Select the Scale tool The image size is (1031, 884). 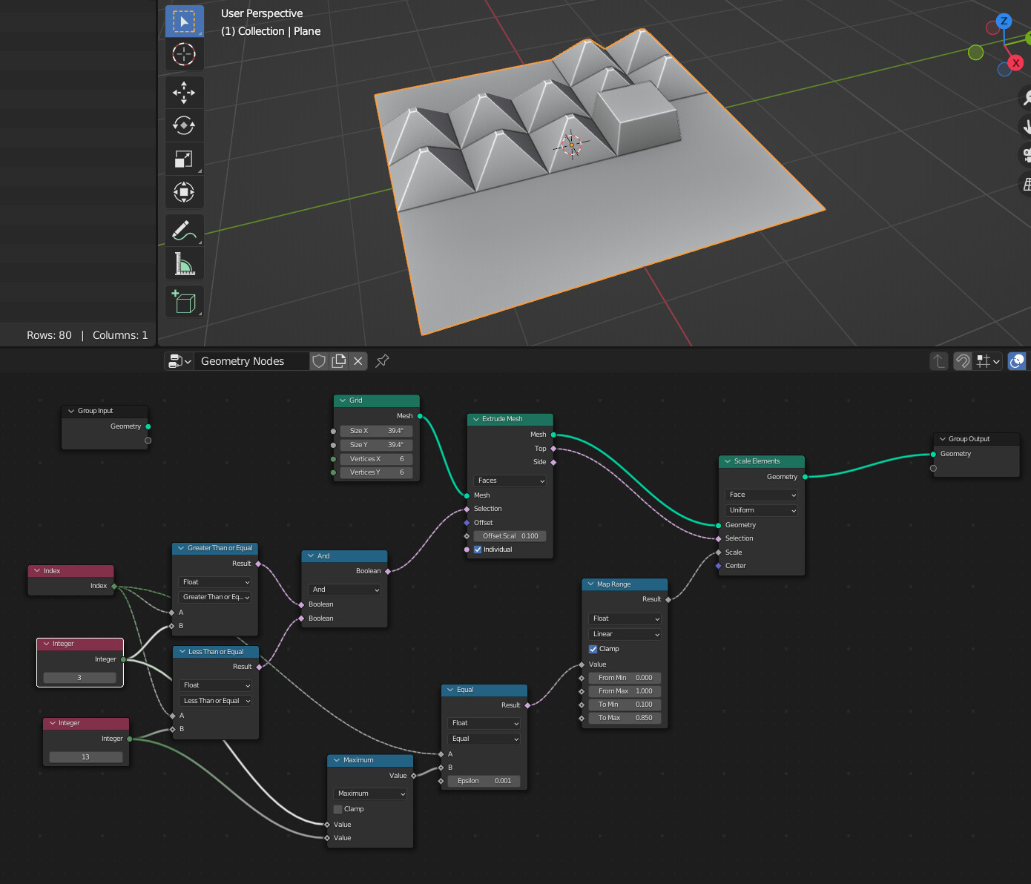pos(184,158)
